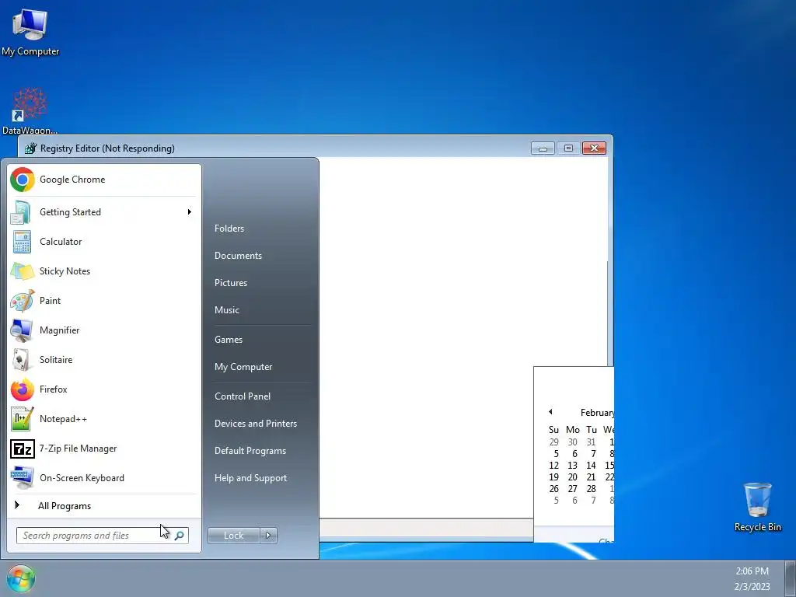Click the Windows Start orb
Image resolution: width=796 pixels, height=597 pixels.
click(21, 578)
